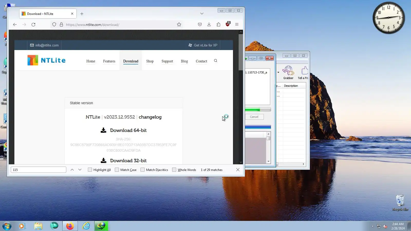The image size is (411, 231).
Task: Click the NTLite logo
Action: (x=46, y=60)
